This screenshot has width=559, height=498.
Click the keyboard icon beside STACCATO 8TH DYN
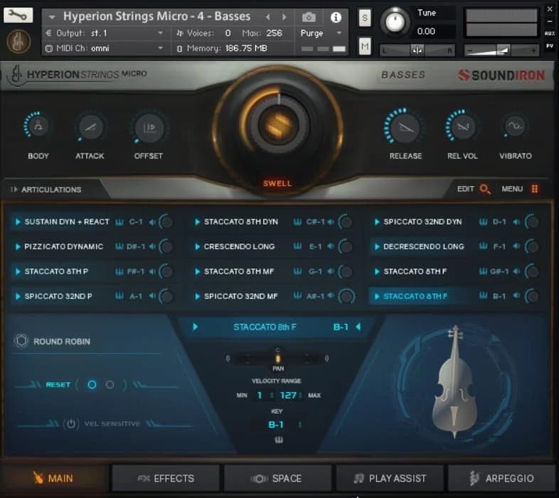tap(297, 222)
